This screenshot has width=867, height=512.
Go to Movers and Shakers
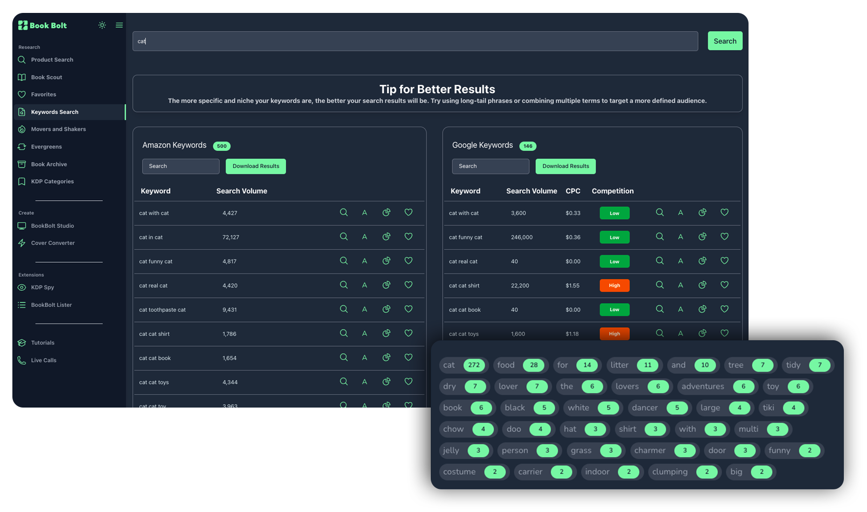coord(58,129)
